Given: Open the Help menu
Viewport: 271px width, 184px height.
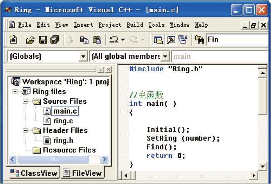Looking at the screenshot, I should (x=201, y=25).
